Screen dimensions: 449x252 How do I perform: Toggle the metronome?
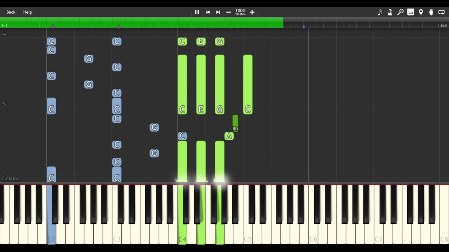tap(390, 12)
